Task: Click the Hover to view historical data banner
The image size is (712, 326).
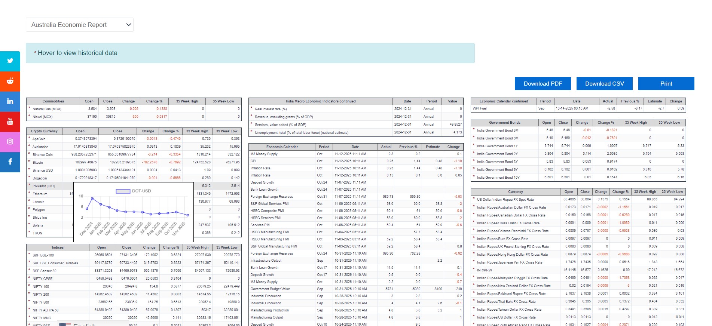Action: pos(250,53)
